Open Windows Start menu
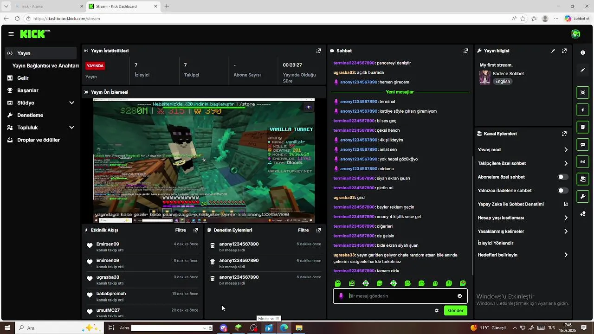The image size is (594, 334). pyautogui.click(x=7, y=328)
